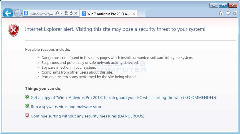Go back with the blue Back arrow
Viewport: 240px width, 134px height.
pos(8,13)
